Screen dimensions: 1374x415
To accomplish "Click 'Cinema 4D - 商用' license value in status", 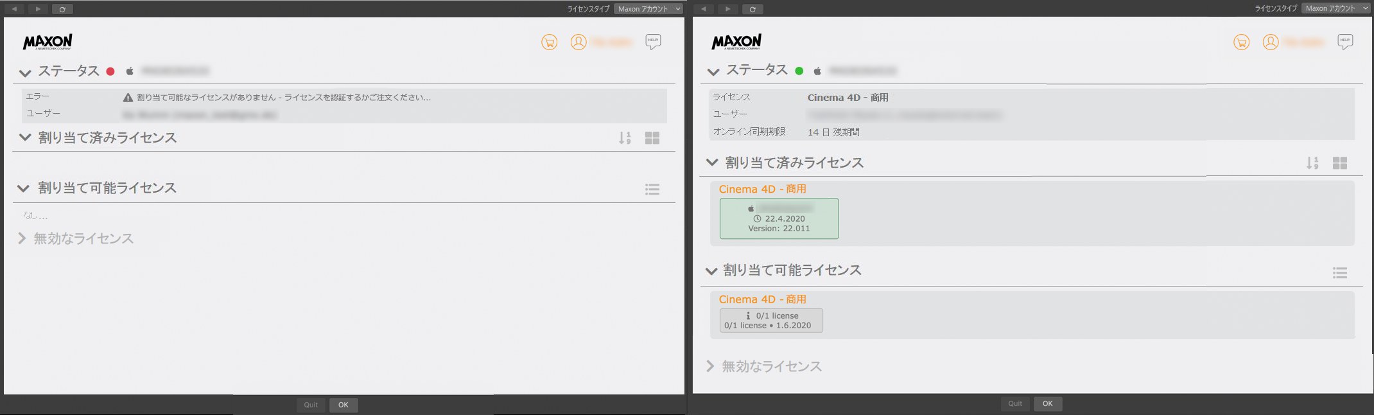I will (x=848, y=98).
